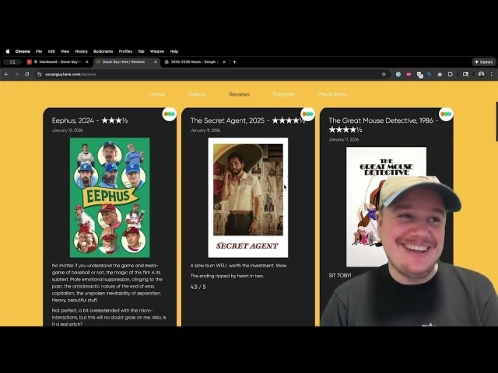
Task: Click the page reload button
Action: [27, 74]
